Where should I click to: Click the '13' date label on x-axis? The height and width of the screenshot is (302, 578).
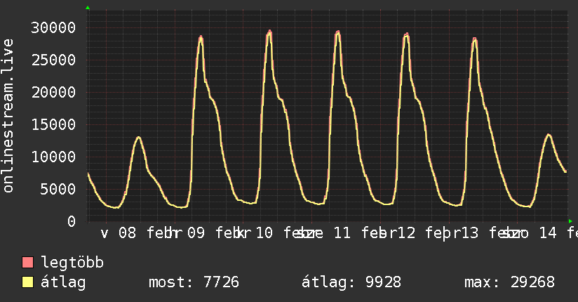[x=470, y=233]
